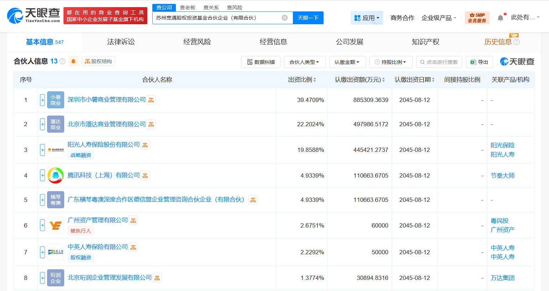Open the 万达集团 related organization link
549x291 pixels.
pos(502,278)
